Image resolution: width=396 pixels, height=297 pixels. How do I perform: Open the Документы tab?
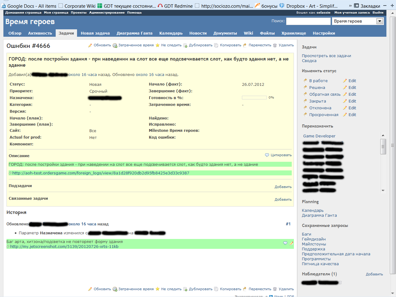click(225, 33)
